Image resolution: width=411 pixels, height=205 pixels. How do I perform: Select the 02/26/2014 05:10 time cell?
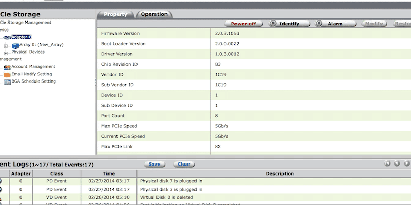pos(109,197)
